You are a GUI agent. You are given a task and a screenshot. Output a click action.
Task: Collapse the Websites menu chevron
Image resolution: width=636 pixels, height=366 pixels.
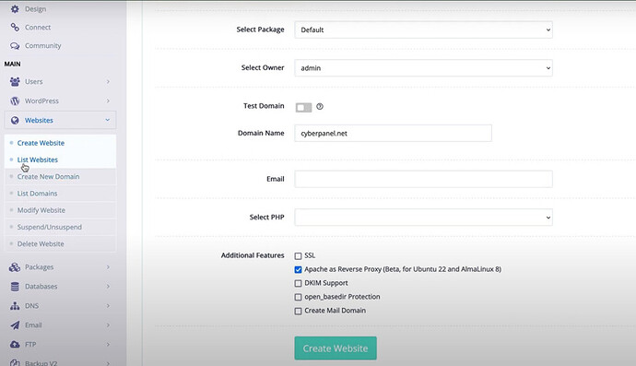click(108, 120)
